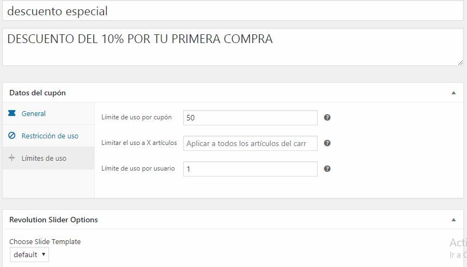
Task: Click the description textarea resize handle
Action: click(x=460, y=63)
